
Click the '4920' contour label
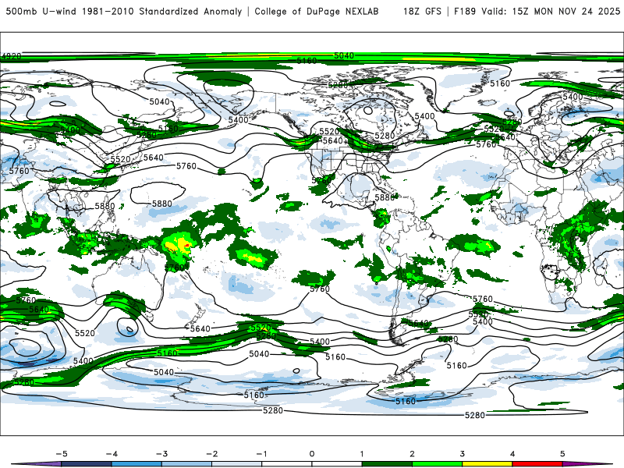[11, 56]
